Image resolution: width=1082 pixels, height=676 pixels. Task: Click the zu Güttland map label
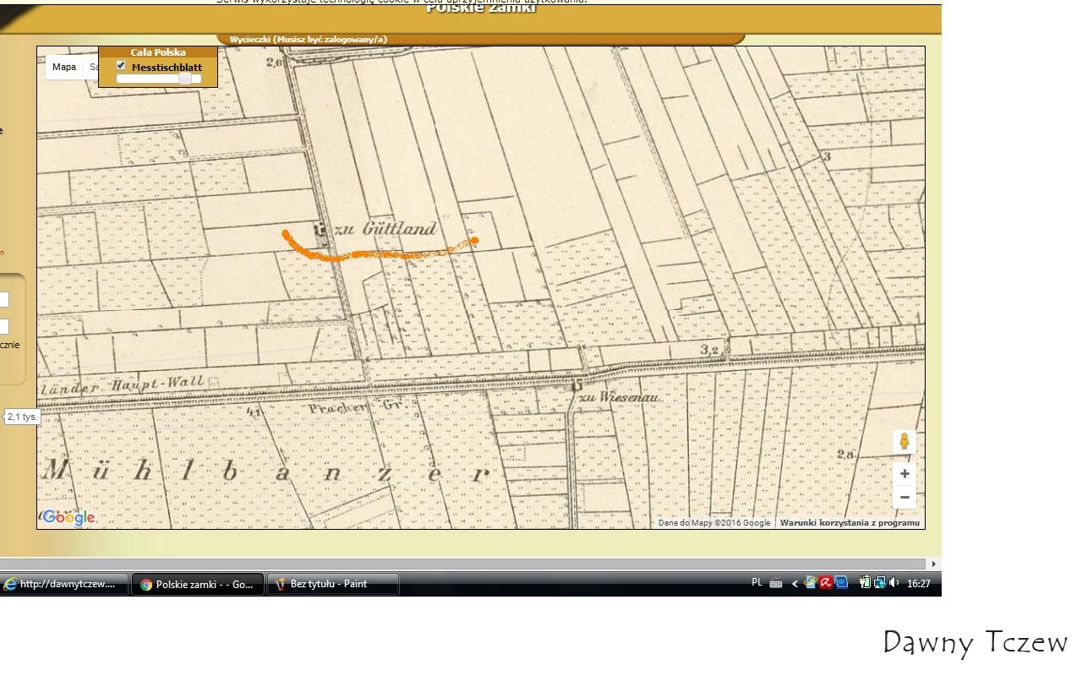pyautogui.click(x=386, y=229)
